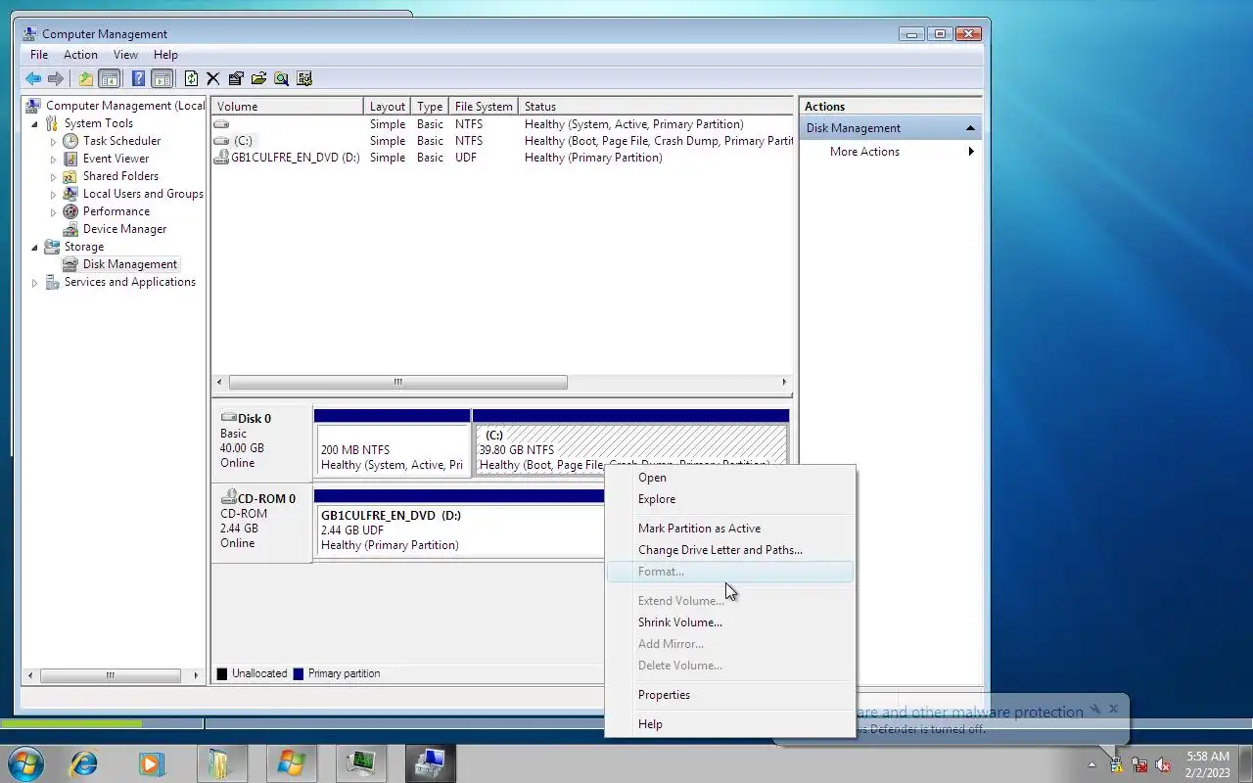Click the muted speaker tray icon
The width and height of the screenshot is (1253, 783).
click(1163, 765)
